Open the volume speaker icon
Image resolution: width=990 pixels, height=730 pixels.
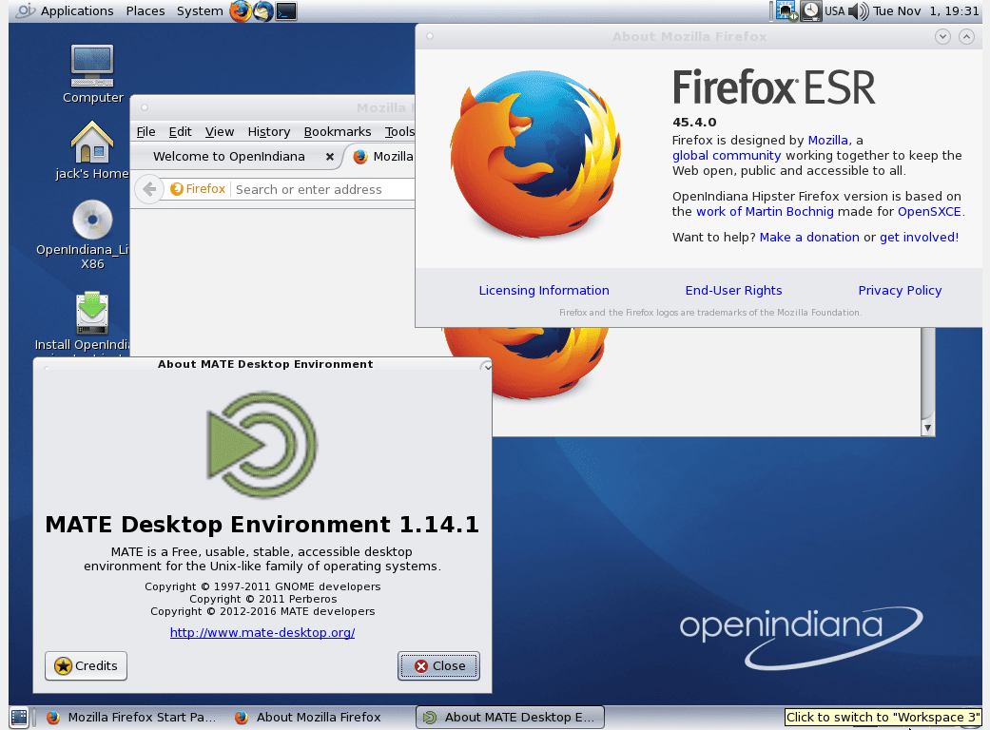858,10
